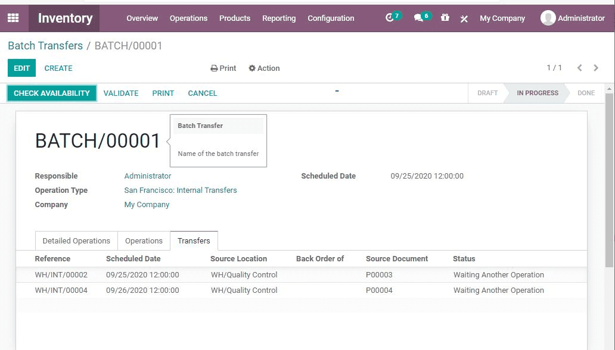Switch to the Detailed Operations tab
Screen dimensions: 615x350
76,240
